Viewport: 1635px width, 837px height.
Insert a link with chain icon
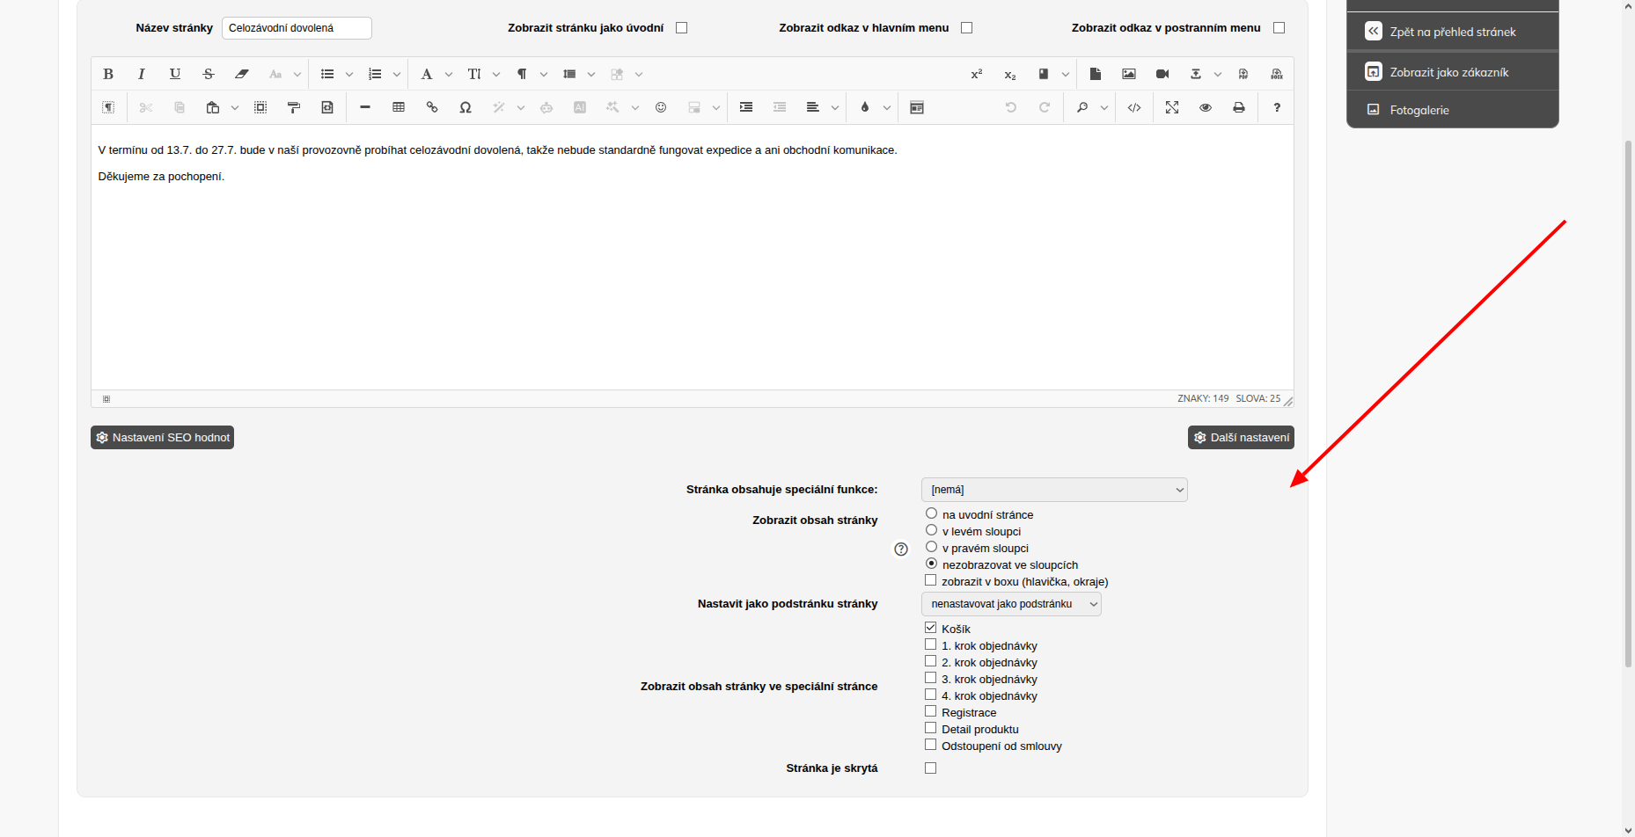point(432,107)
